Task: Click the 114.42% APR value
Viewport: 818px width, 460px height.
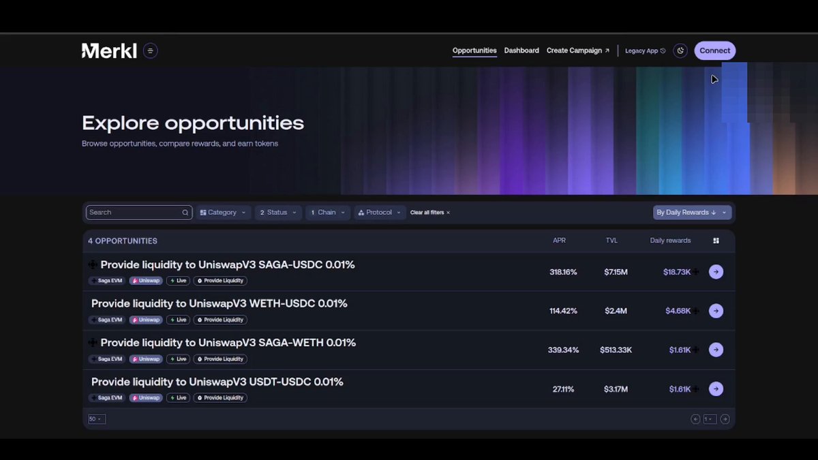Action: [x=563, y=311]
